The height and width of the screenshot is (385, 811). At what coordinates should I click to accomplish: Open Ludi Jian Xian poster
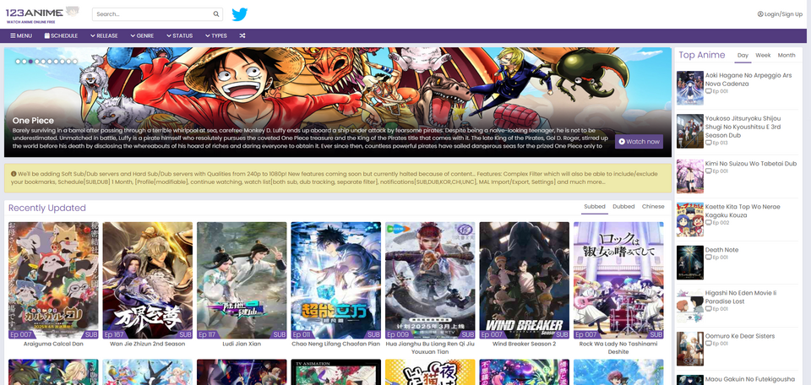click(x=242, y=280)
